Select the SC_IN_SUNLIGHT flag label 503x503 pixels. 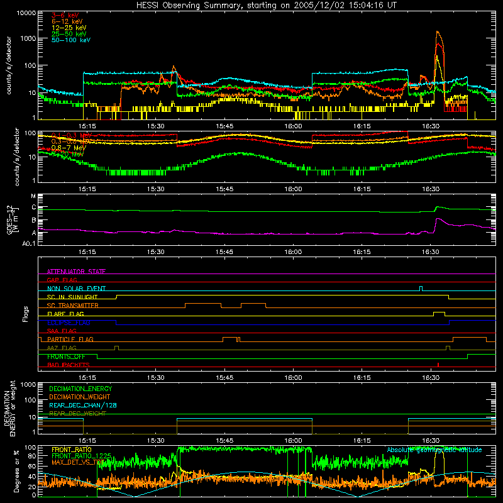(72, 297)
